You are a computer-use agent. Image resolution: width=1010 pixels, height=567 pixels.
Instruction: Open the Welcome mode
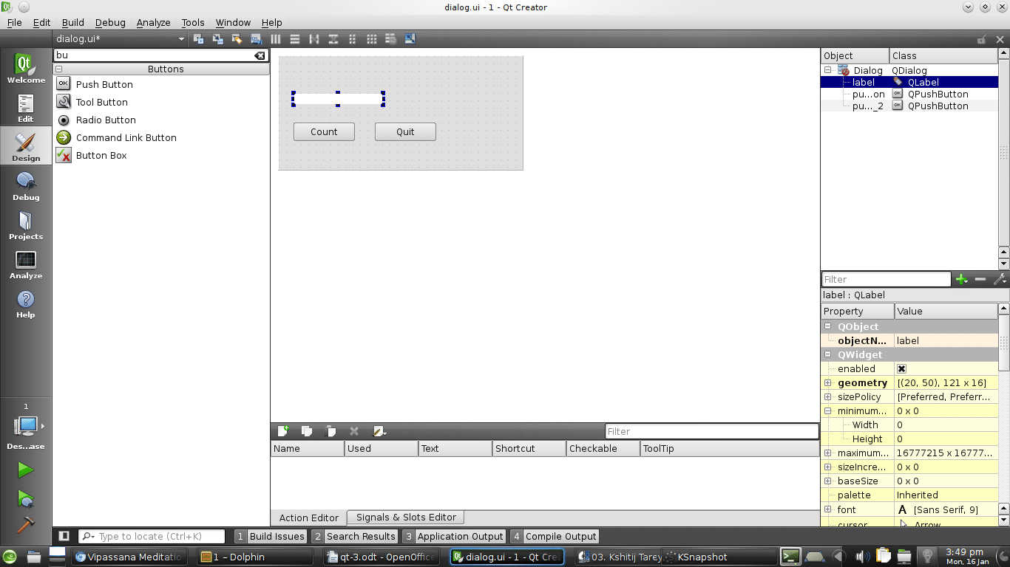[26, 69]
